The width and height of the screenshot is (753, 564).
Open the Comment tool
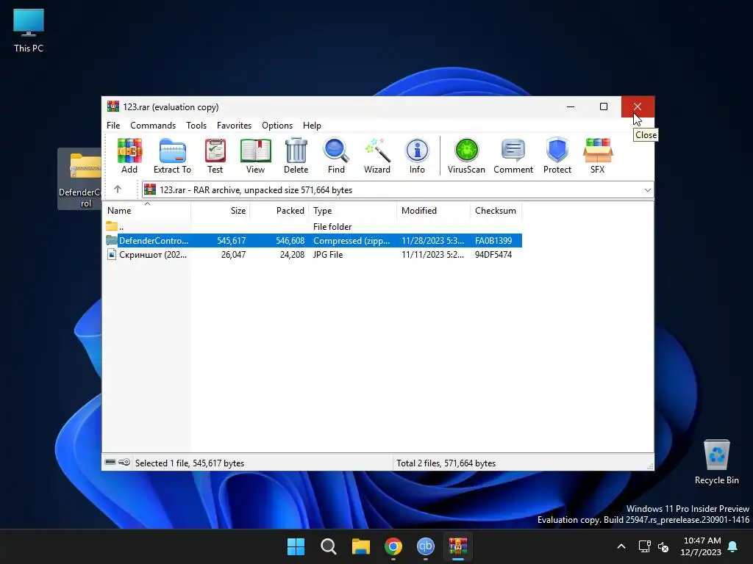[x=513, y=156]
